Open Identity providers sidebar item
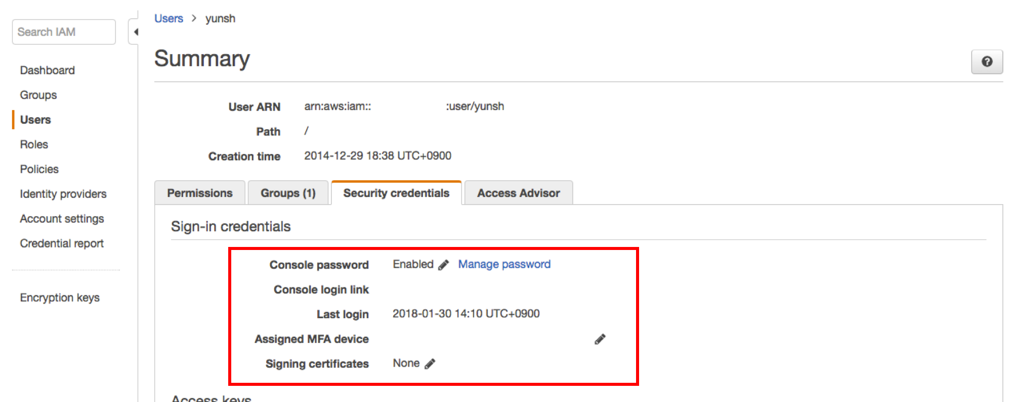 click(x=63, y=194)
